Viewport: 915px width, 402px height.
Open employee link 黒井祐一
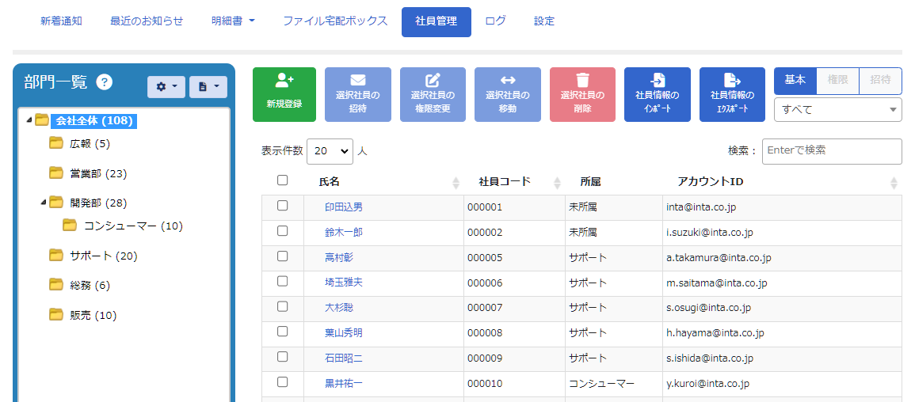point(343,383)
